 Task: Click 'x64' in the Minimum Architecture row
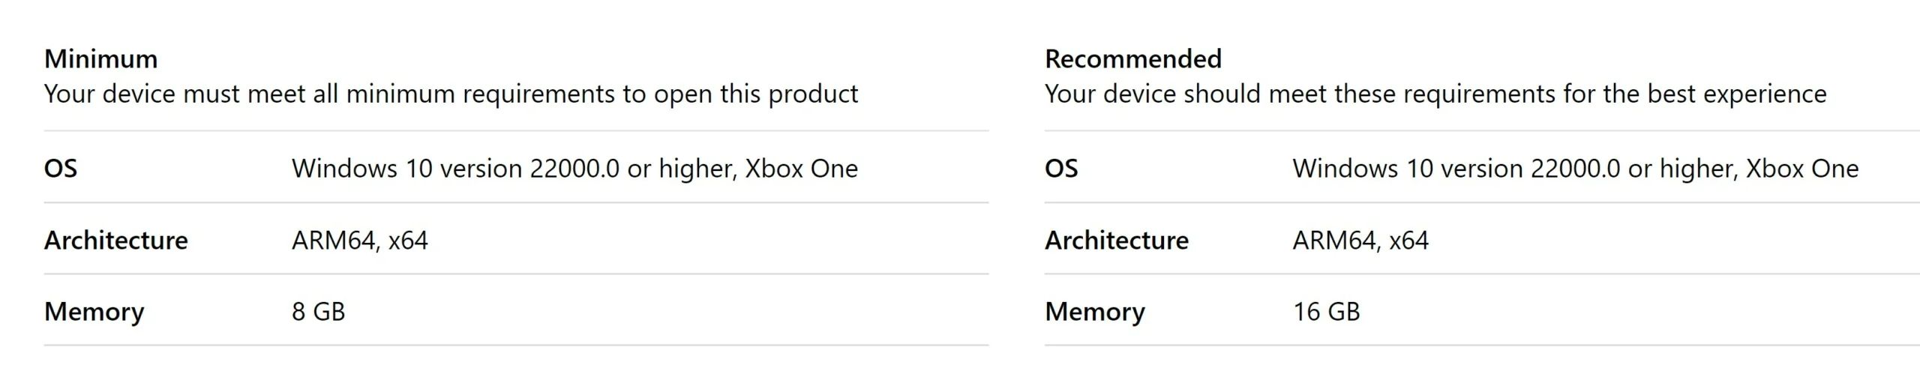[x=408, y=240]
